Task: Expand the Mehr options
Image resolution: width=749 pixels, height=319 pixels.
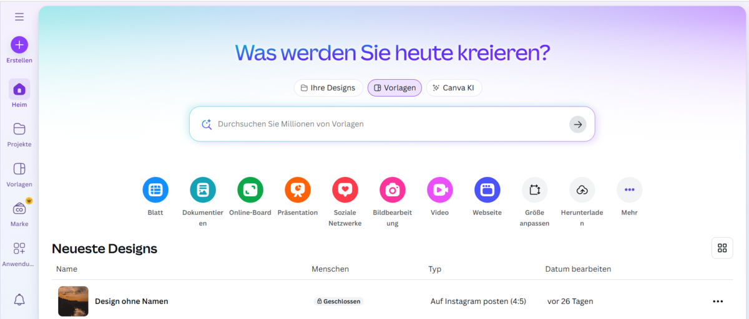Action: [x=629, y=190]
